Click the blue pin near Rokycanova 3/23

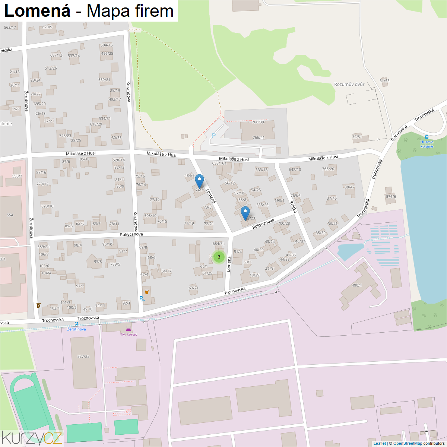245,213
